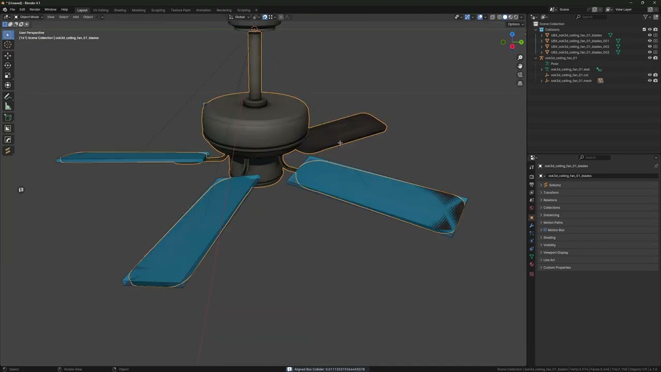The image size is (661, 372).
Task: Hide ook3d_ceiling_fan_01.mesh in viewport
Action: pyautogui.click(x=650, y=81)
